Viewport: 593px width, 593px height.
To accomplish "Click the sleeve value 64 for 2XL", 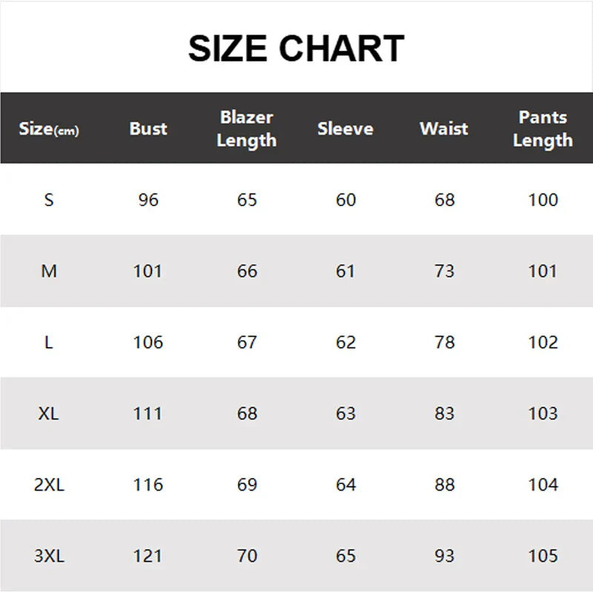I will coord(345,485).
